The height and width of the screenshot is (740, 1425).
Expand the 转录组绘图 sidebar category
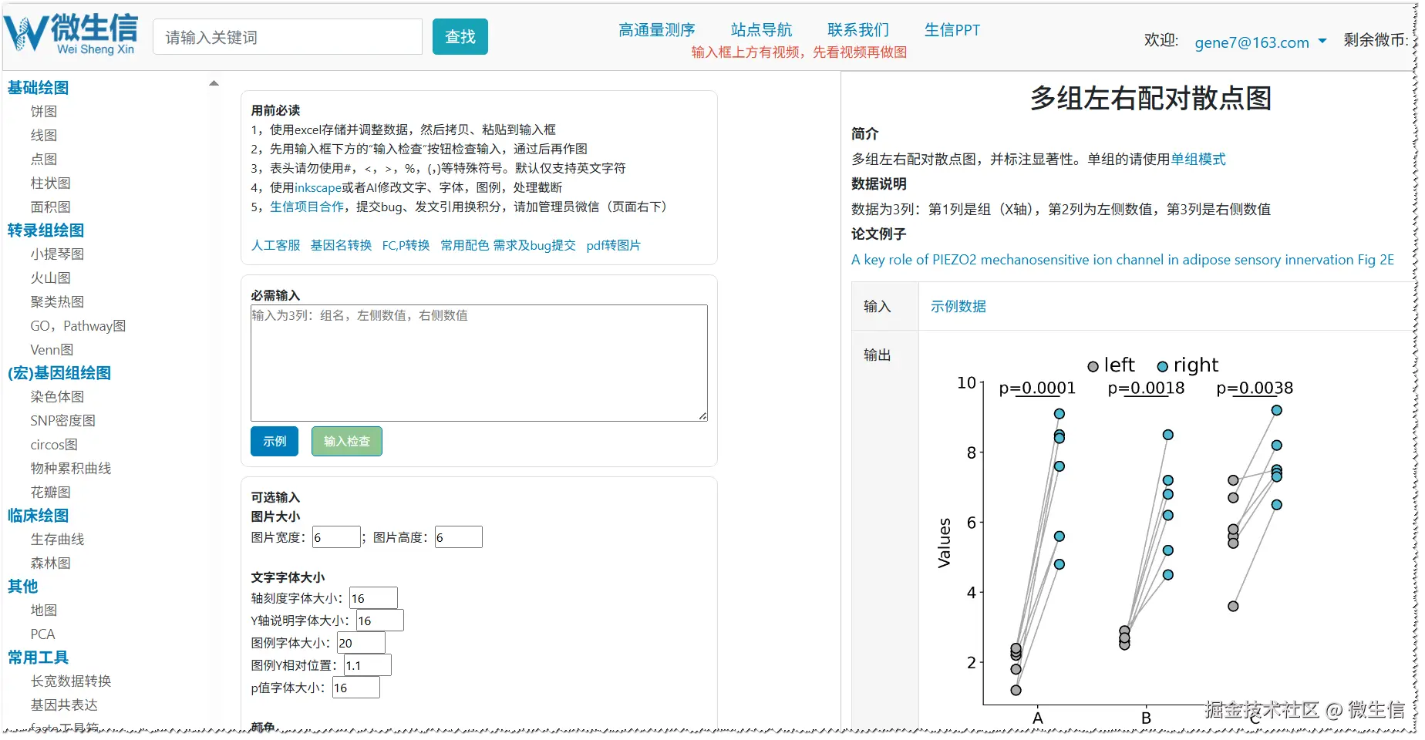[x=46, y=230]
